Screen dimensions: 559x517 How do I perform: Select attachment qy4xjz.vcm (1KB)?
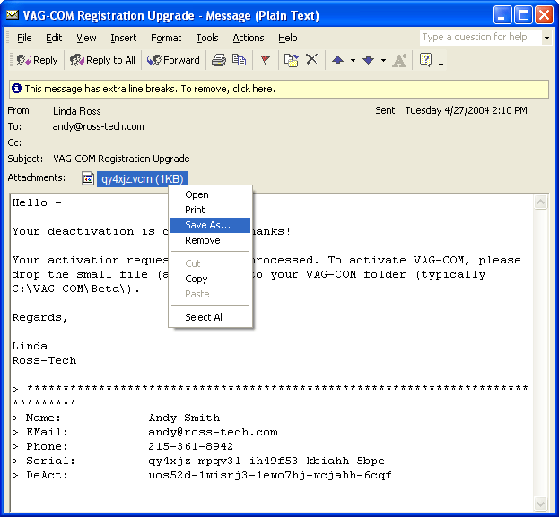[x=143, y=178]
